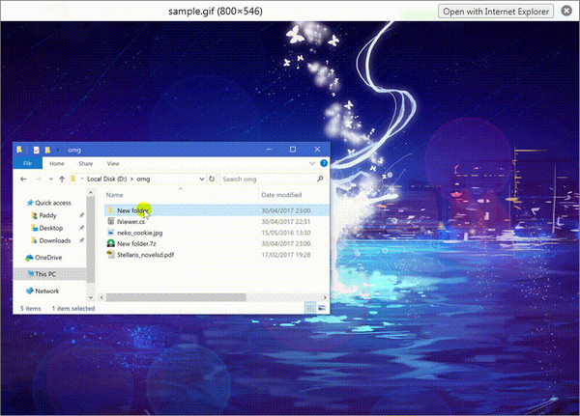Image resolution: width=580 pixels, height=416 pixels.
Task: Switch to large icons view
Action: click(322, 307)
